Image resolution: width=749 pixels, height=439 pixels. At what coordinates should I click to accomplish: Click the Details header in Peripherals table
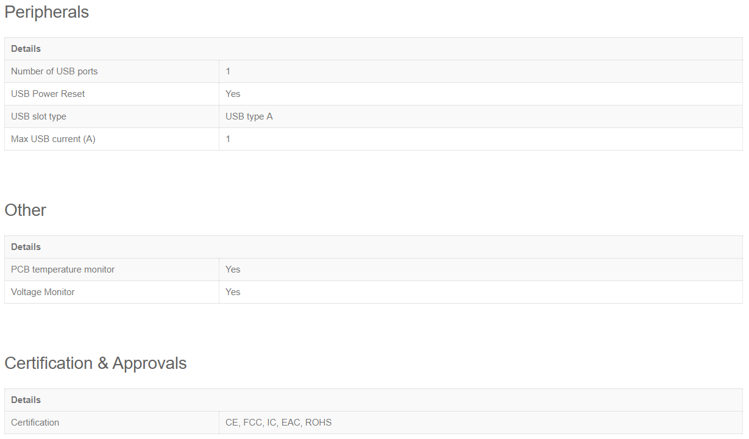(26, 49)
